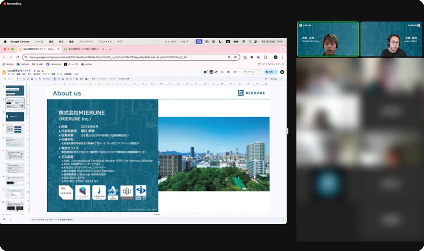Screen dimensions: 424x251
Task: Star the QGIS presentation title
Action: pyautogui.click(x=34, y=71)
